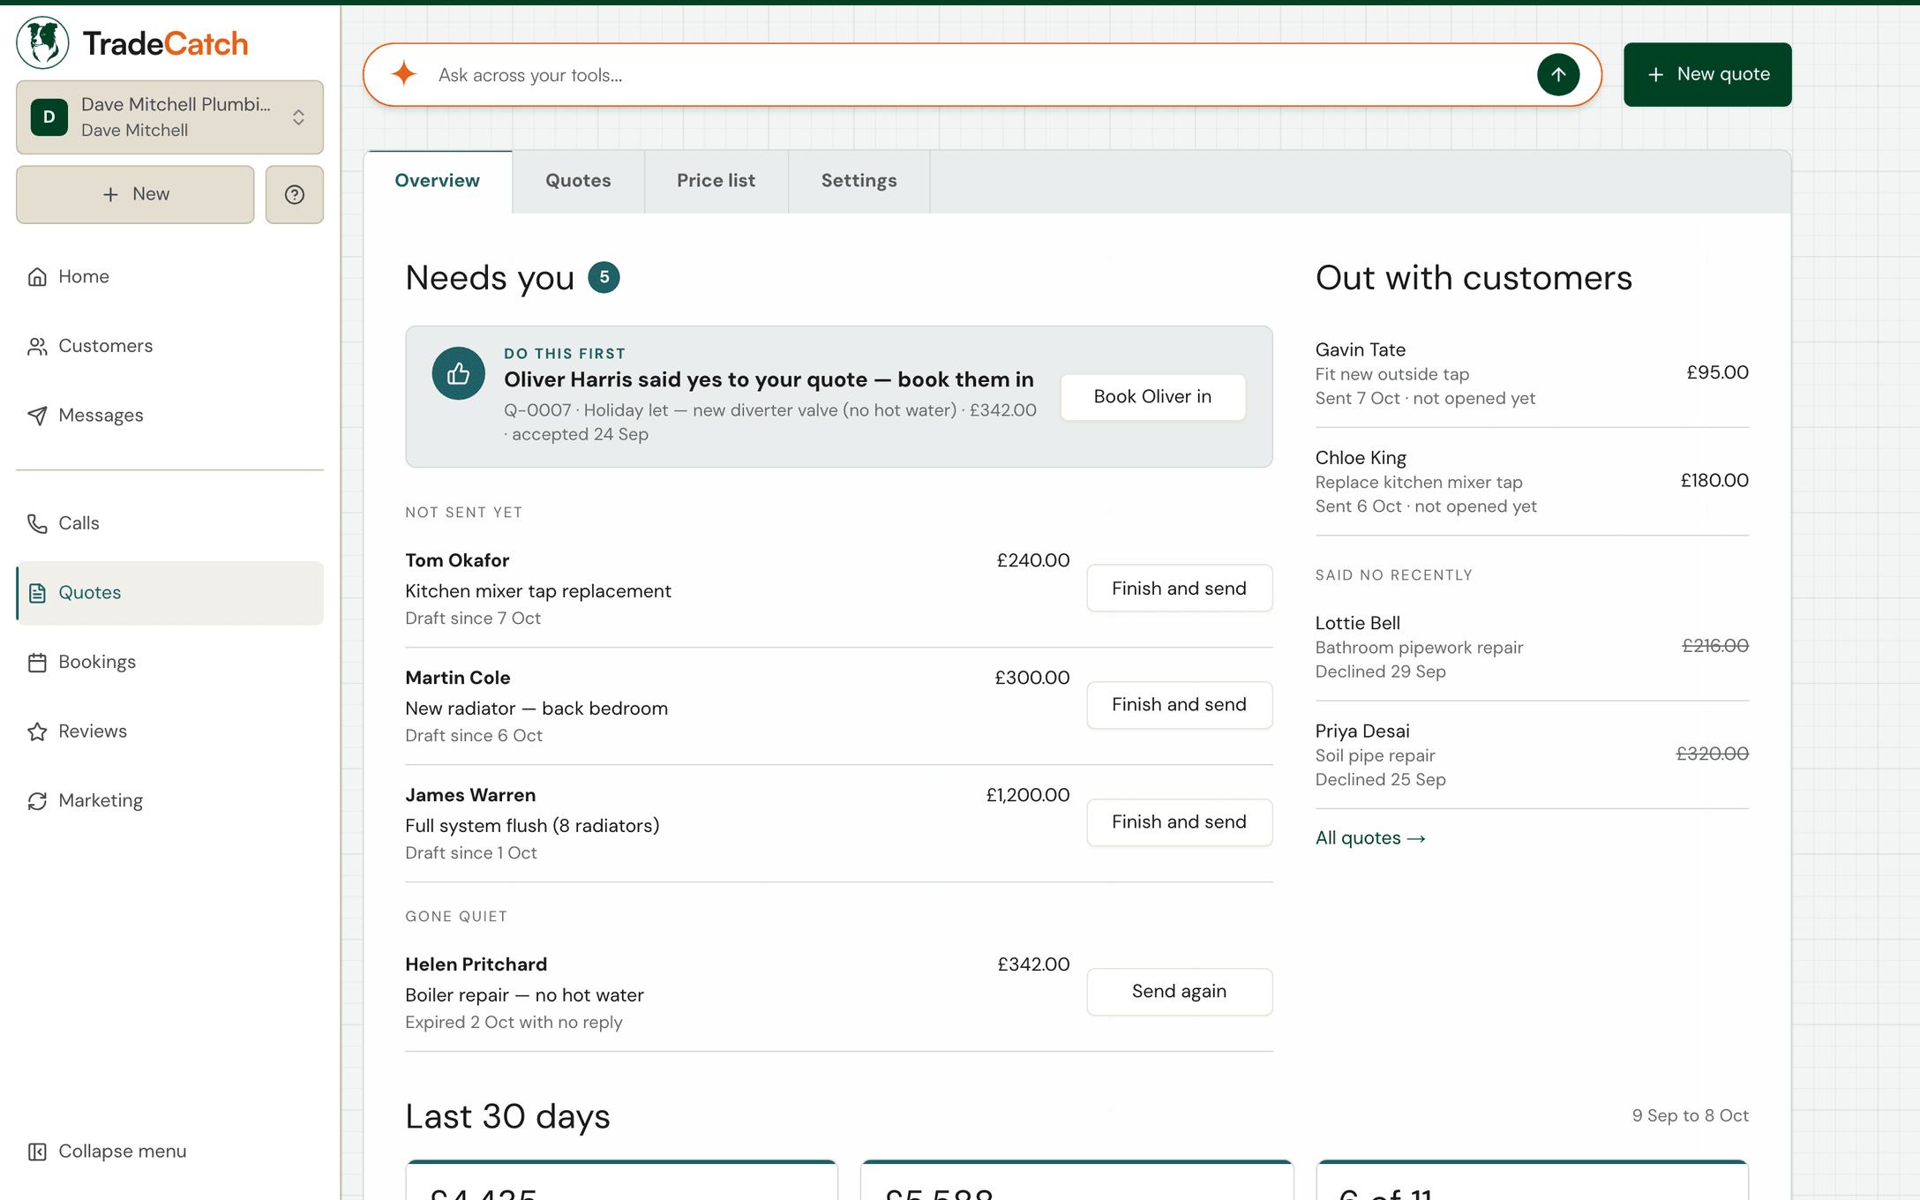Open Gavin Tate's outside tap quote
This screenshot has height=1200, width=1920.
(x=1532, y=374)
